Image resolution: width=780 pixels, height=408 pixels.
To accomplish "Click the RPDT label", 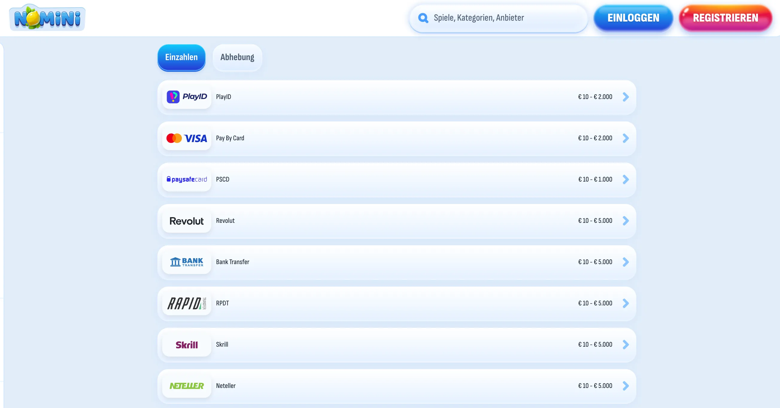I will [223, 303].
